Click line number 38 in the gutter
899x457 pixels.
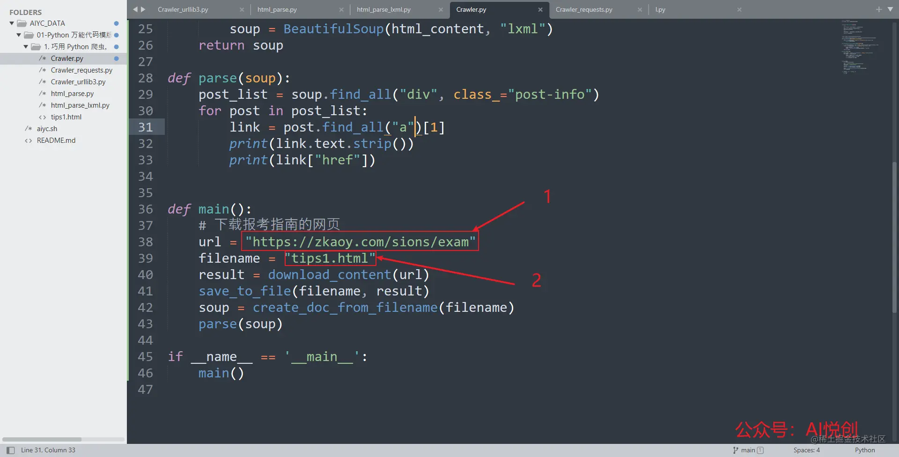coord(146,242)
